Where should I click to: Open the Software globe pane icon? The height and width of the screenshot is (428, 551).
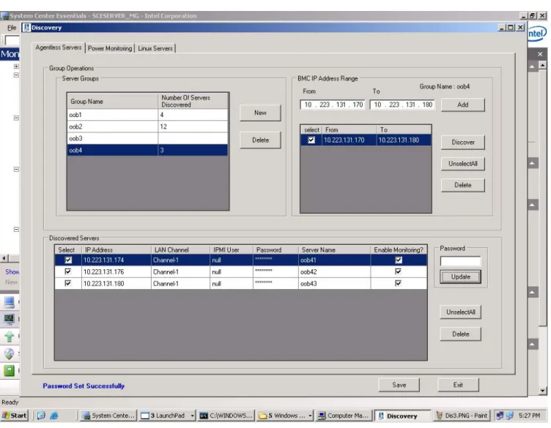click(x=9, y=353)
